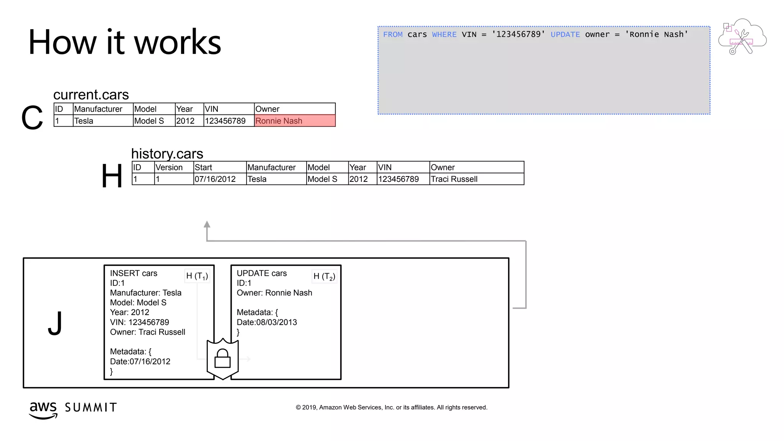Click the cloud tools icon

click(x=742, y=37)
